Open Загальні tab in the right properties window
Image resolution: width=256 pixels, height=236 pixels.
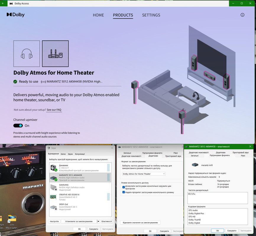point(195,156)
